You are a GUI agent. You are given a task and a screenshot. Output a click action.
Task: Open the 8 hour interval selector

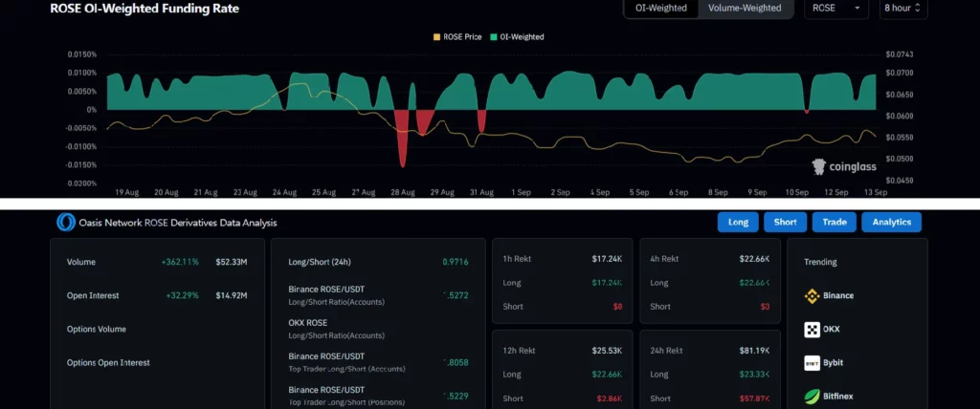(903, 8)
